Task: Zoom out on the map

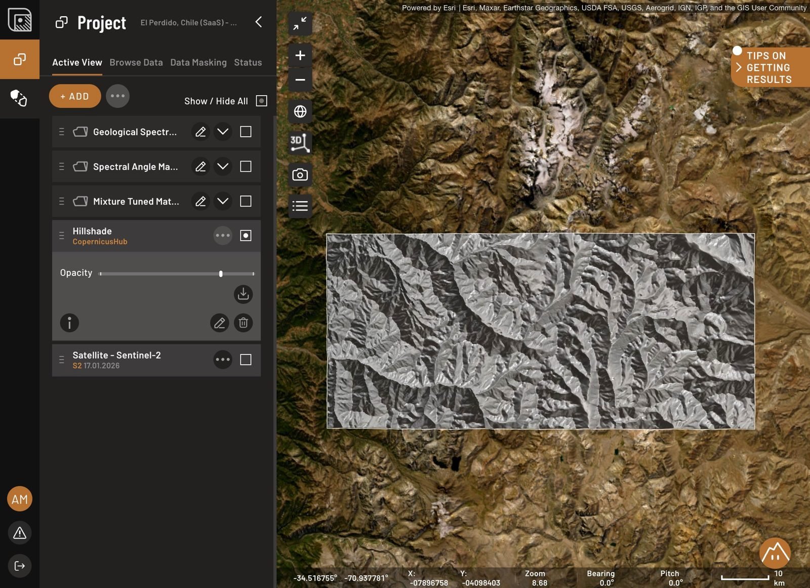Action: [300, 80]
